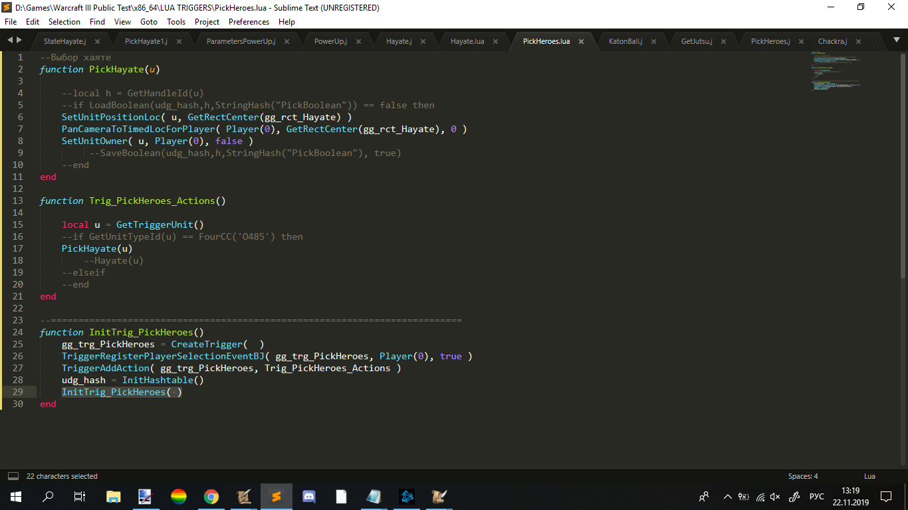Switch to the PickHeroes.j tab

click(770, 41)
